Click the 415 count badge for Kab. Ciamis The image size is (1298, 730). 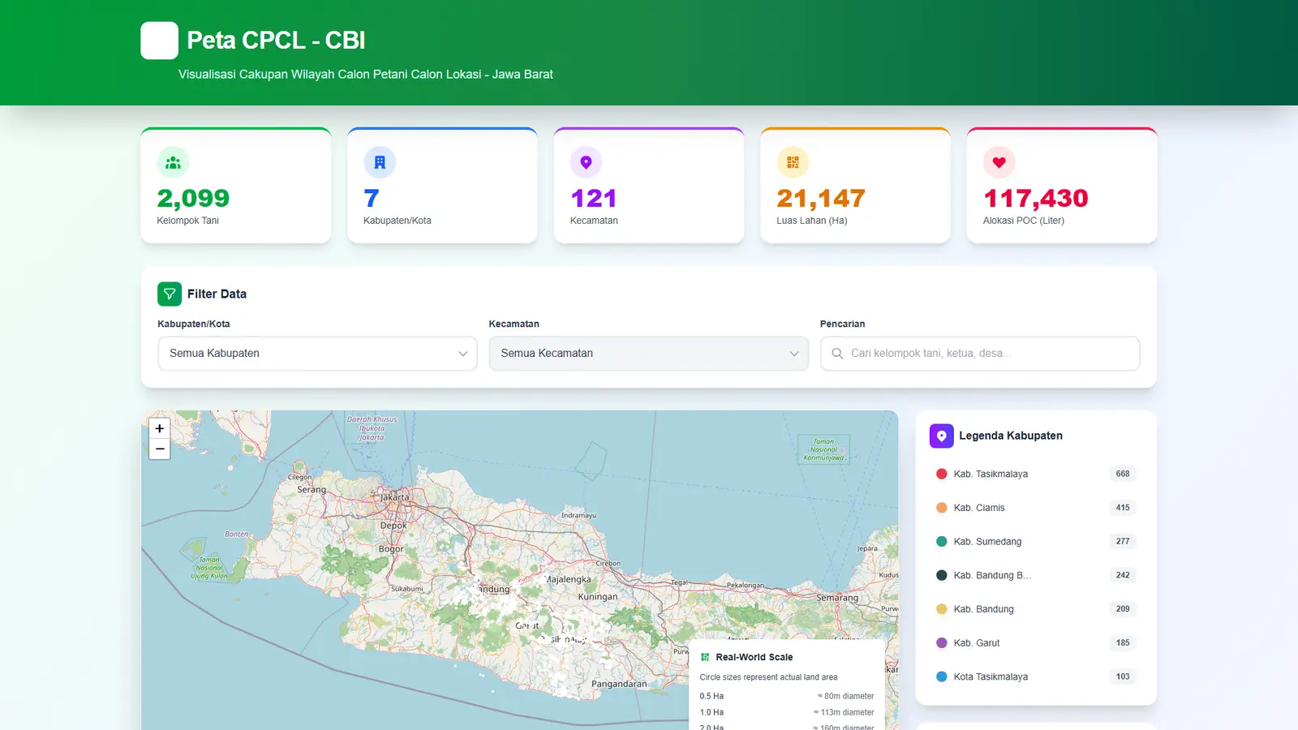click(x=1123, y=508)
